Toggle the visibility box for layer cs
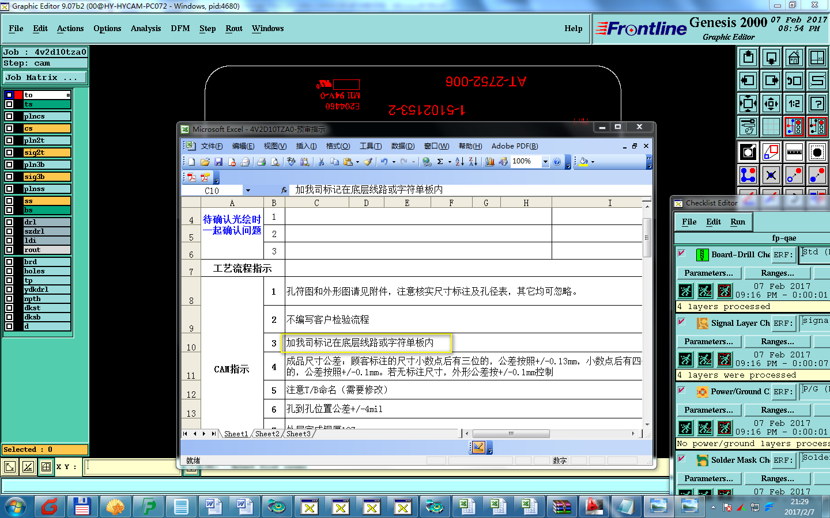Viewport: 830px width, 518px height. [x=9, y=128]
